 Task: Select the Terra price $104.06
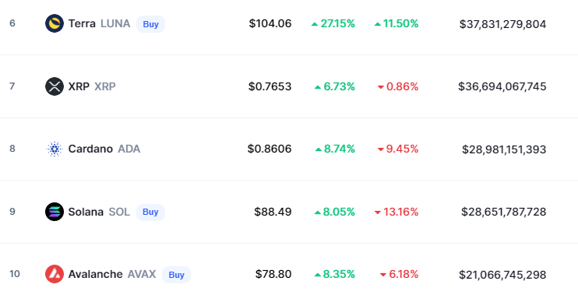point(270,23)
